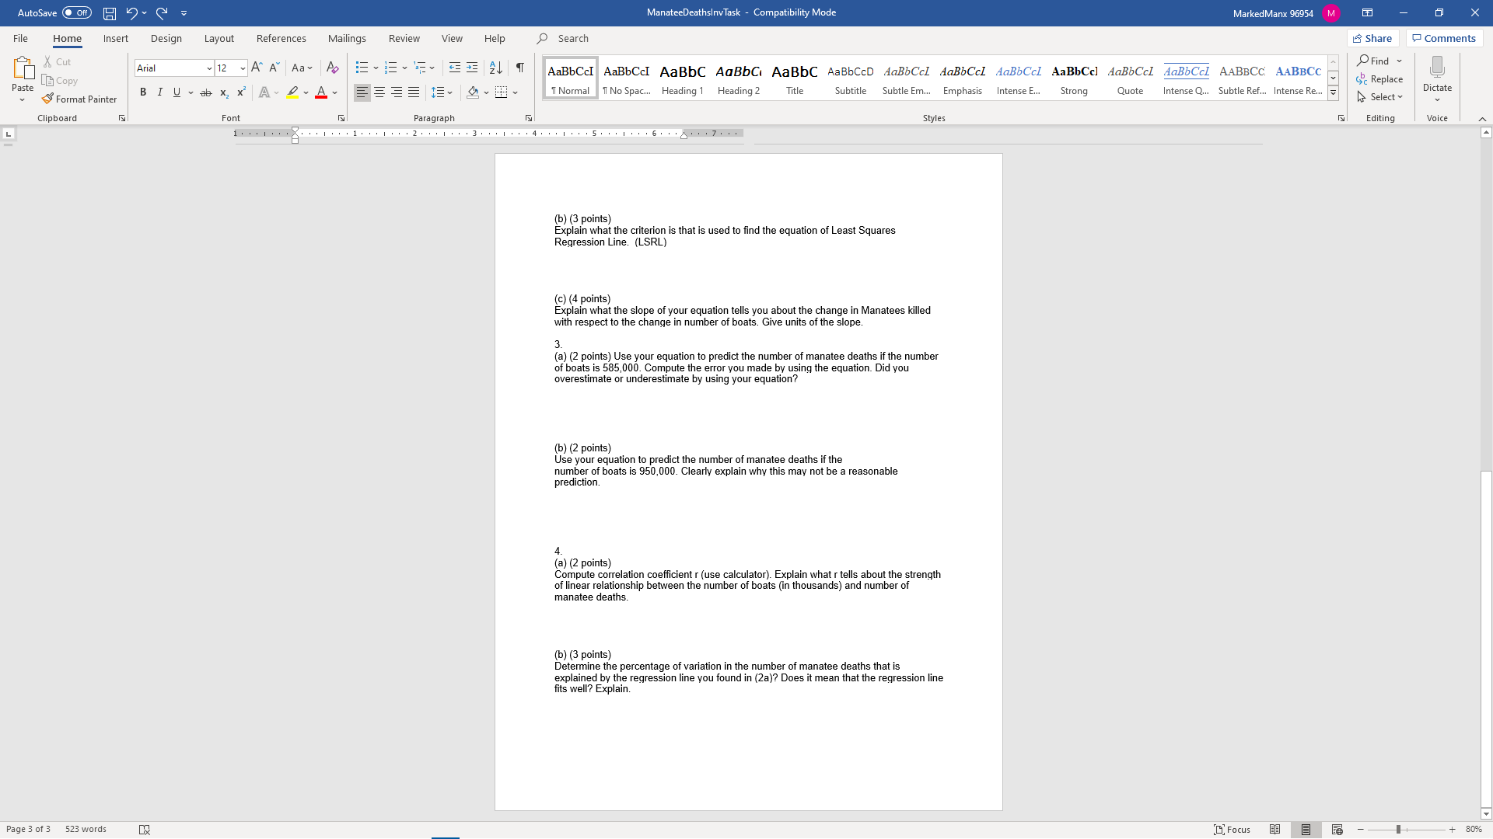Click the Sort icon in Paragraph group
Screen dimensions: 1493x839
pos(496,68)
